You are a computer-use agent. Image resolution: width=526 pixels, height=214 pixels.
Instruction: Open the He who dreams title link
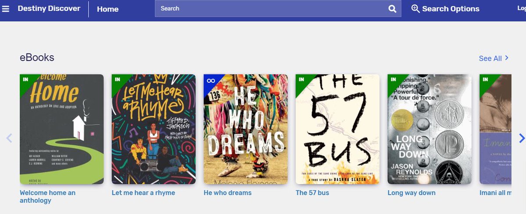coord(227,193)
